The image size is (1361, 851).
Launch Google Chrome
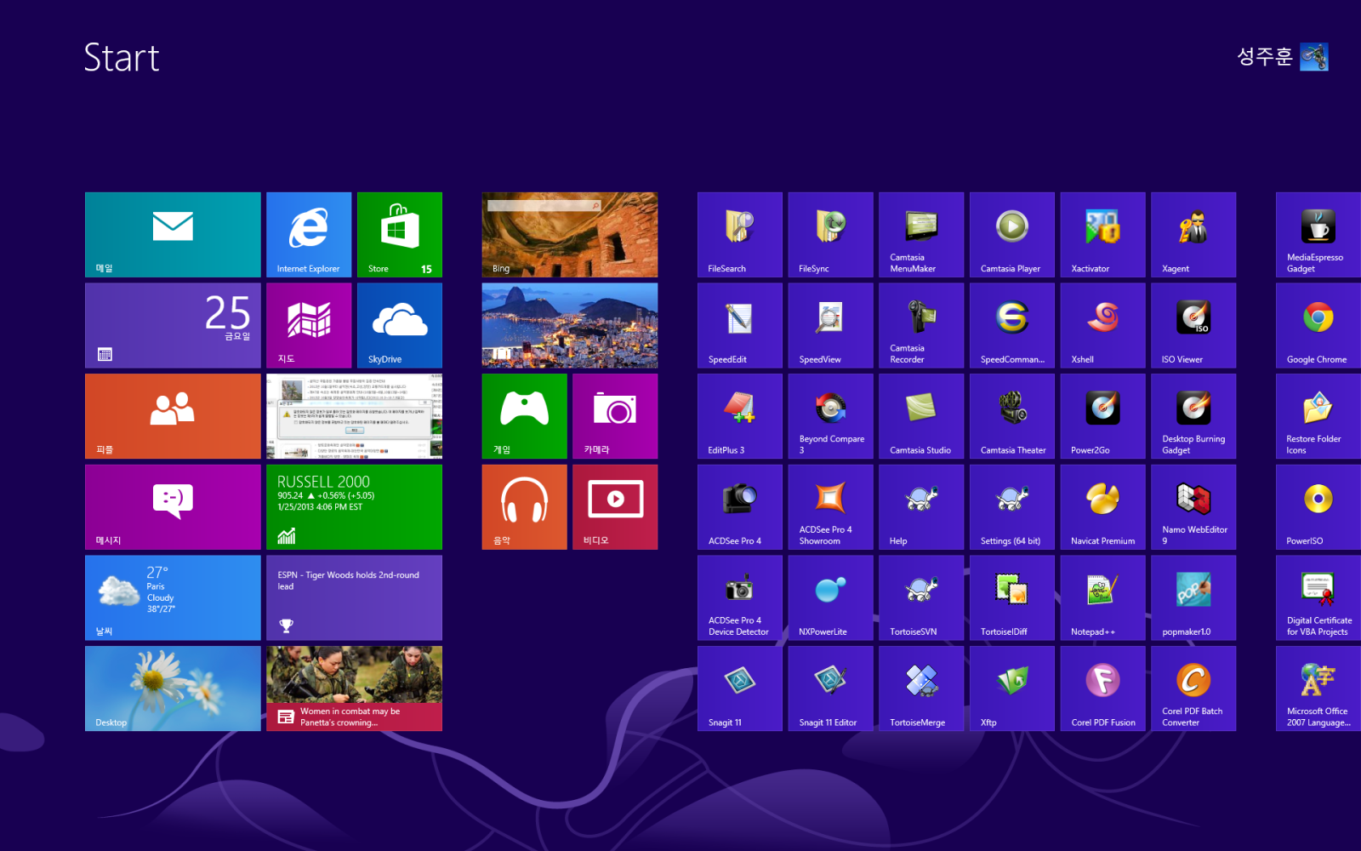point(1318,326)
